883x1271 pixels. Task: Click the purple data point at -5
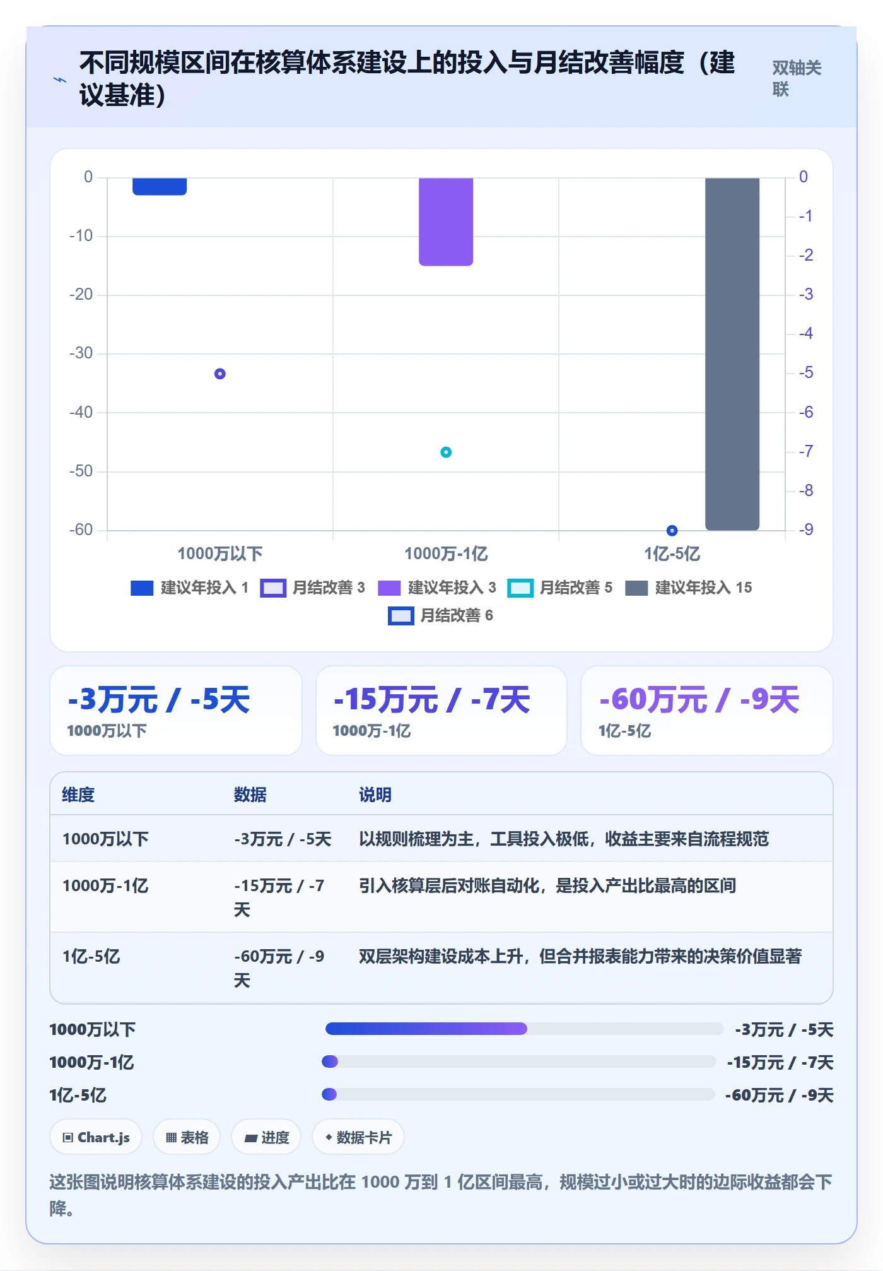(220, 374)
